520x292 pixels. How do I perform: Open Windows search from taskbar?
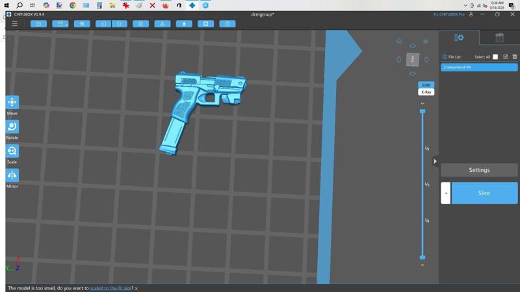tap(19, 5)
